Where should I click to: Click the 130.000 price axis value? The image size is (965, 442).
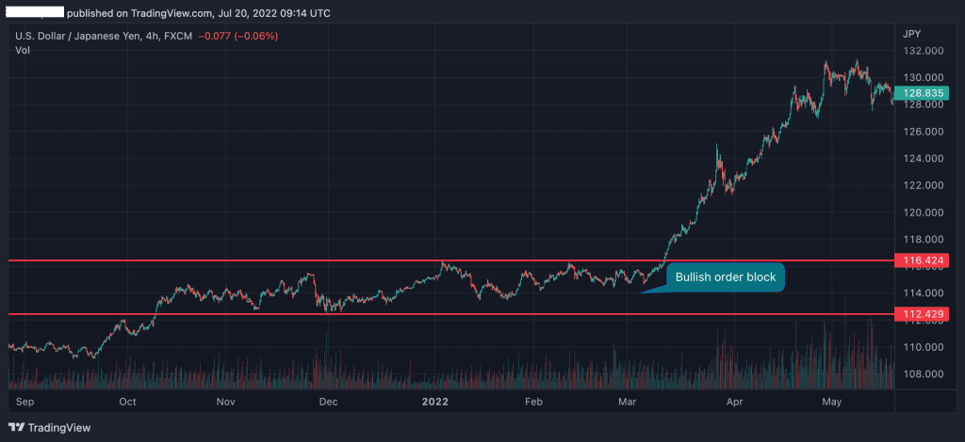[x=924, y=77]
